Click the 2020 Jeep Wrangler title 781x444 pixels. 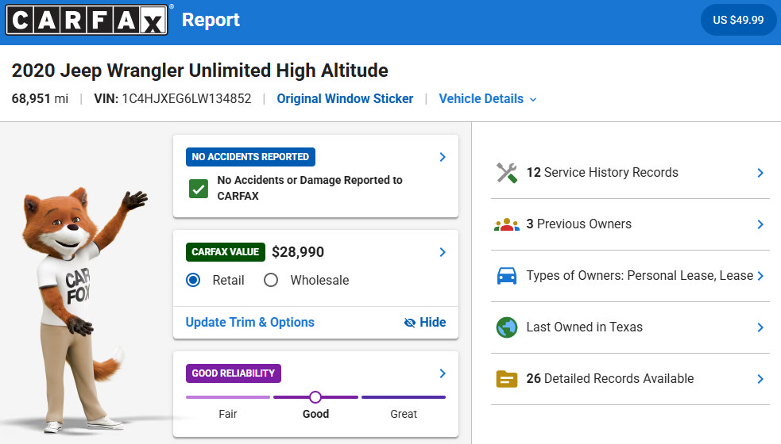coord(199,70)
